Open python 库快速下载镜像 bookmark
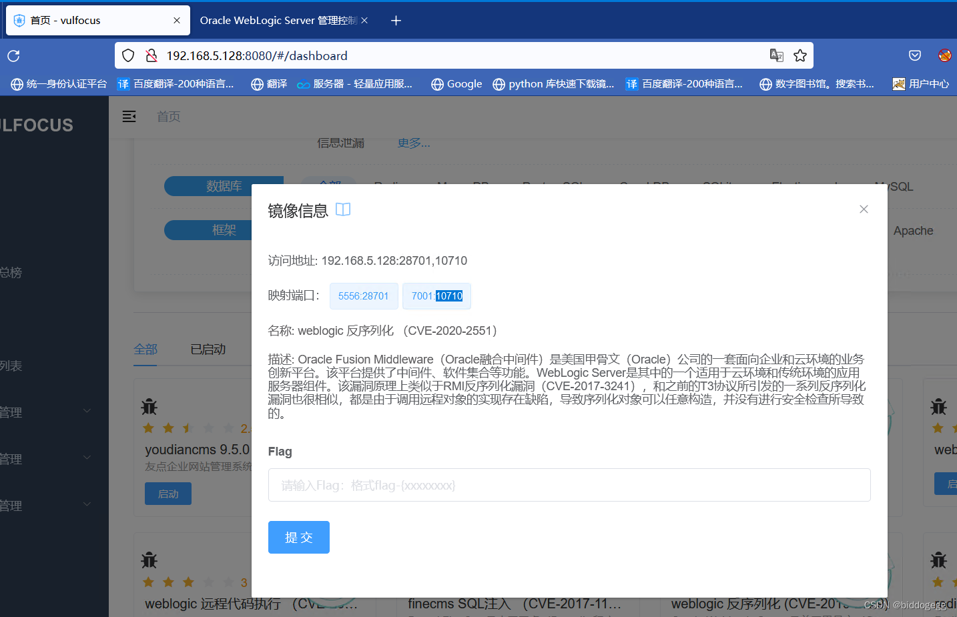Screen dimensions: 957x617 click(x=553, y=84)
